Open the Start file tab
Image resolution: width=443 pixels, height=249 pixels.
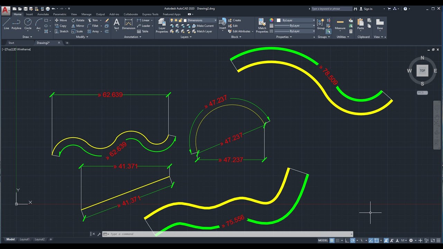(x=11, y=43)
